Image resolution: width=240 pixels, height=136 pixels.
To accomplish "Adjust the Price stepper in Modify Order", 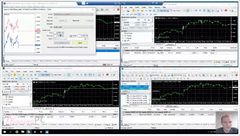I will tap(63, 33).
